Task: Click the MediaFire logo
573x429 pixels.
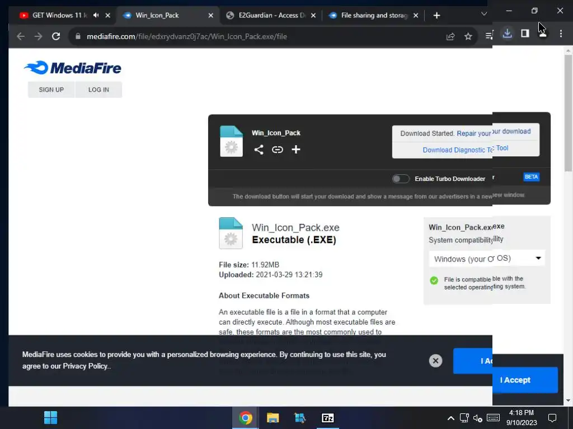Action: 72,68
